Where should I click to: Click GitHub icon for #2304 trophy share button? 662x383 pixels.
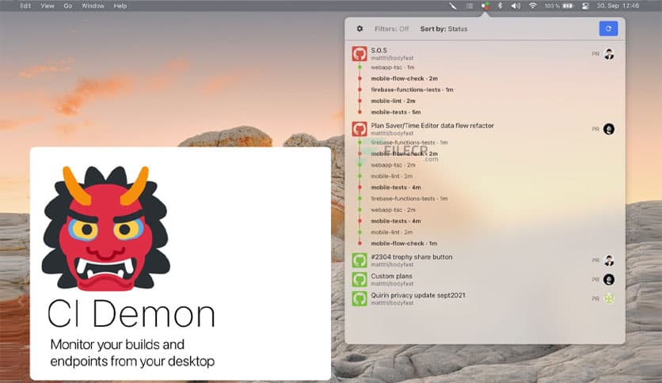pos(360,260)
